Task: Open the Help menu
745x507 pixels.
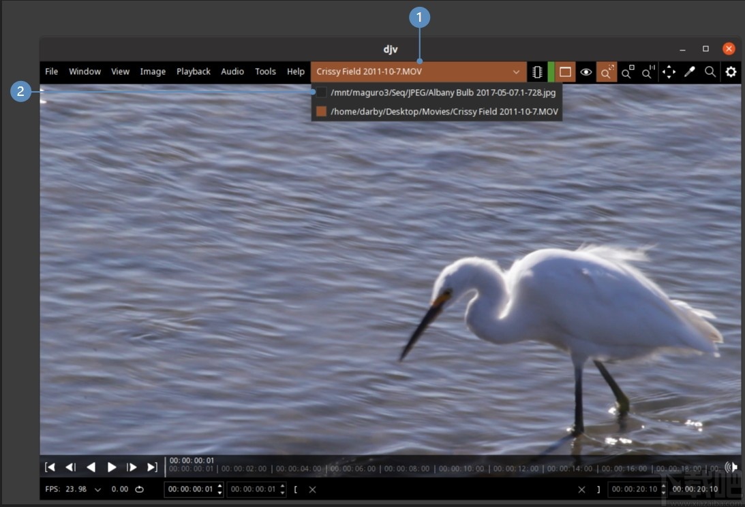Action: [296, 71]
